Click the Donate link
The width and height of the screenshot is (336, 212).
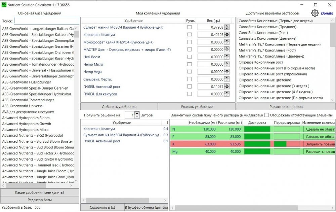pyautogui.click(x=327, y=13)
